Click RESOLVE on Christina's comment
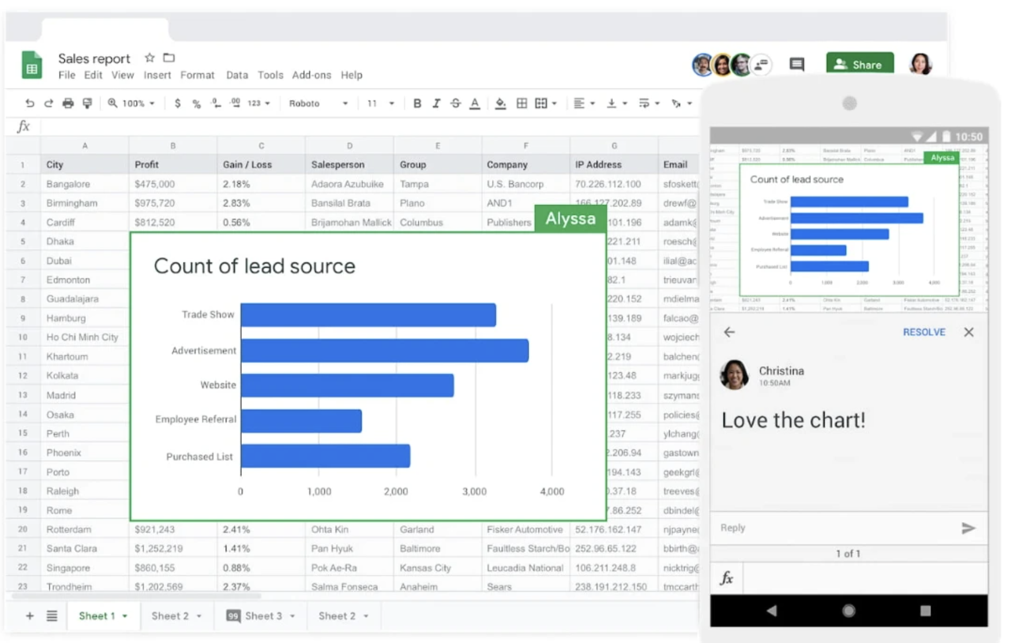Viewport: 1013px width, 643px height. coord(924,332)
